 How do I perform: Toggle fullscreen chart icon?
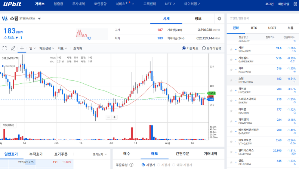(4, 48)
